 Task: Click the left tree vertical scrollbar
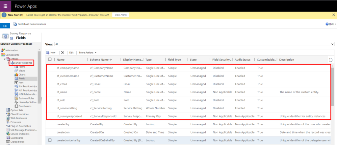[x=39, y=77]
